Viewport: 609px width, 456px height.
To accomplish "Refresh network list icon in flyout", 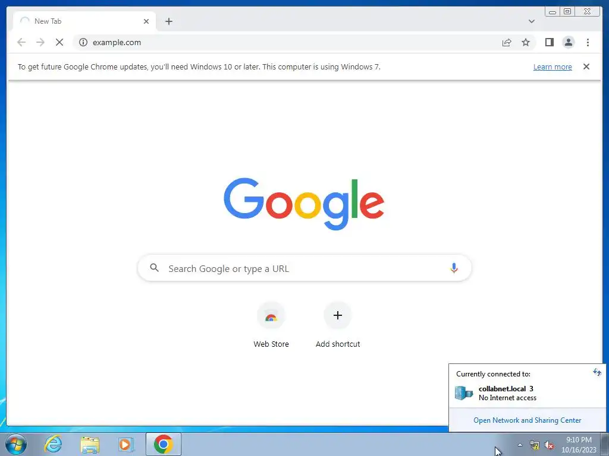I will [x=597, y=373].
